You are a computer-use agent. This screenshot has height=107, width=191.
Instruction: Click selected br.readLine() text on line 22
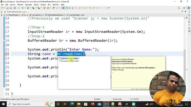click(x=71, y=54)
